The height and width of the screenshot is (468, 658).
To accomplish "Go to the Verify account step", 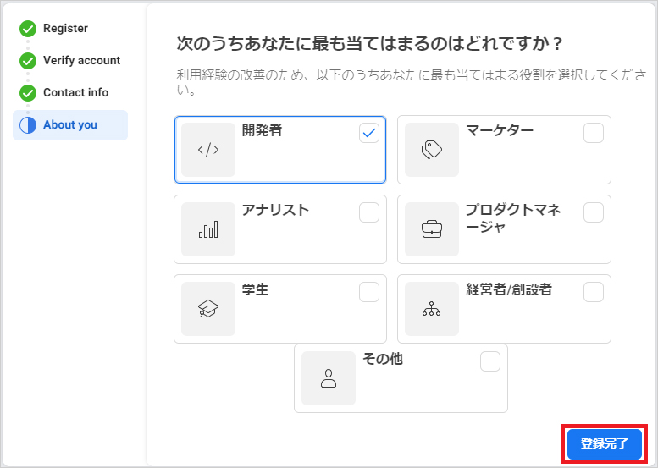I will point(81,60).
